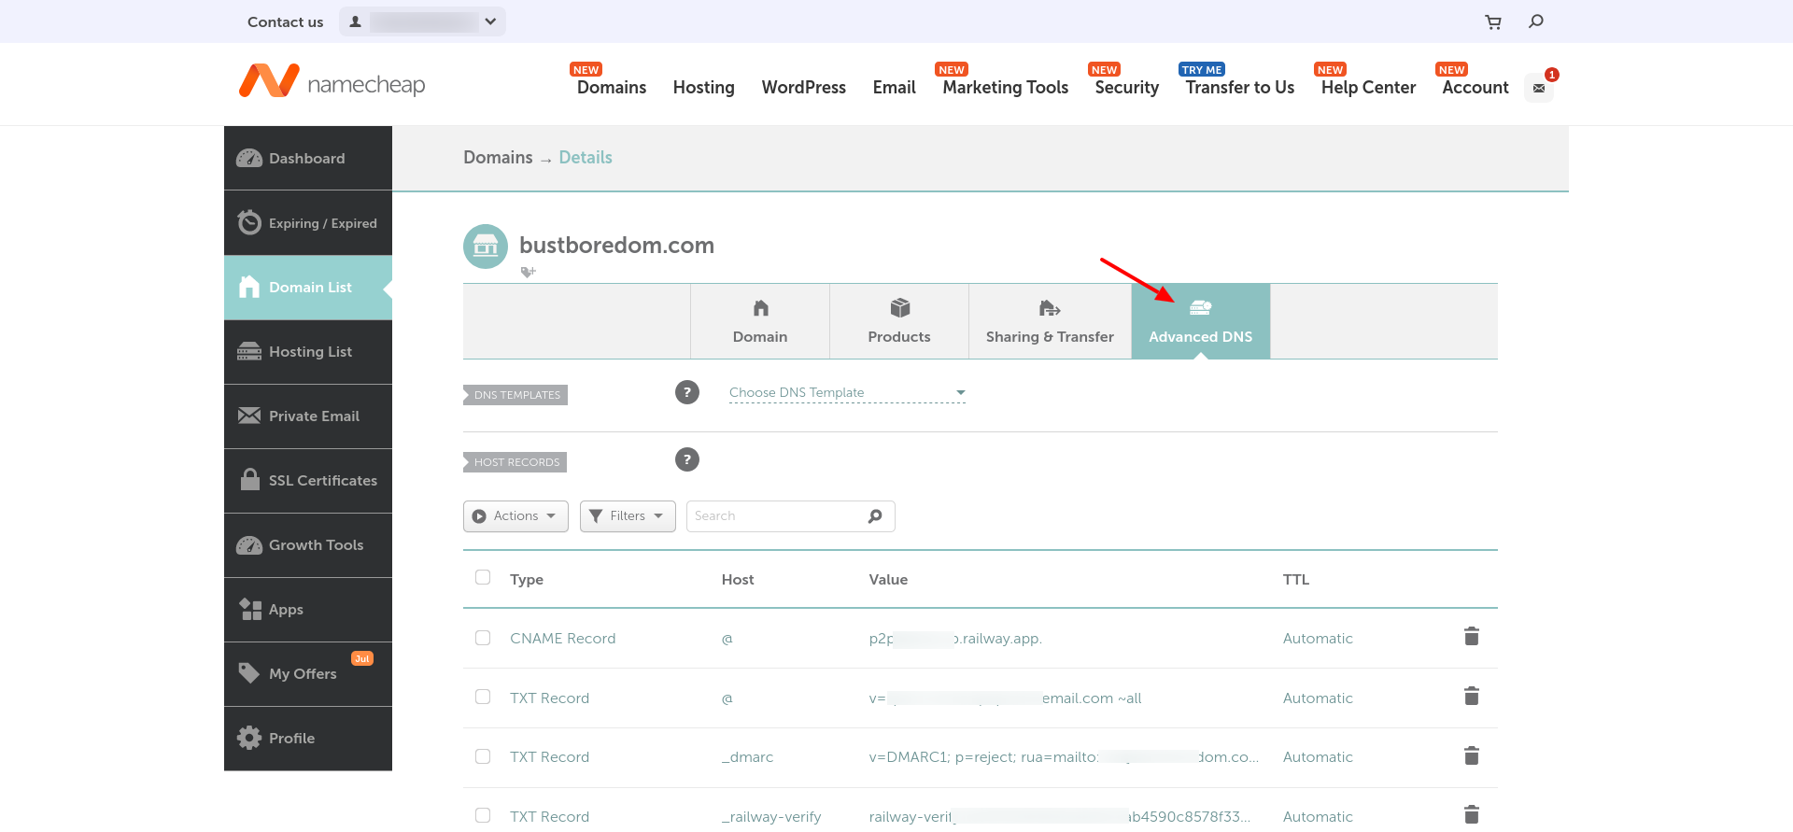Select the Advanced DNS tab

[x=1201, y=321]
